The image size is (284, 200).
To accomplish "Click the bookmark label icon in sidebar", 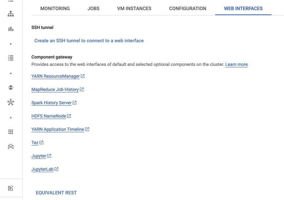I will point(11,146).
